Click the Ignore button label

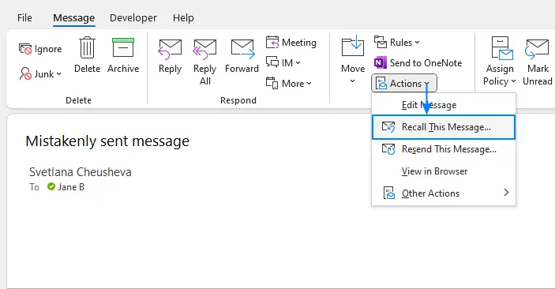(x=48, y=49)
